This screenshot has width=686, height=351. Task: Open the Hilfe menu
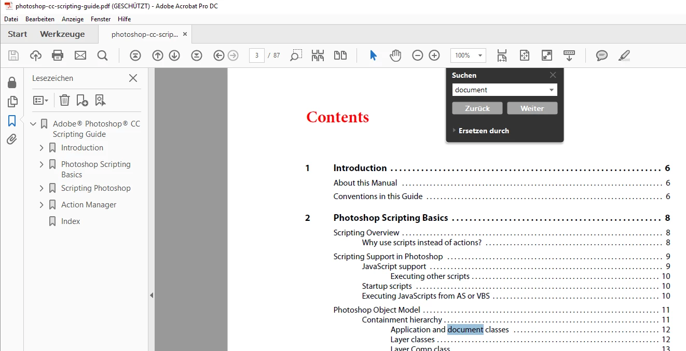click(x=124, y=19)
